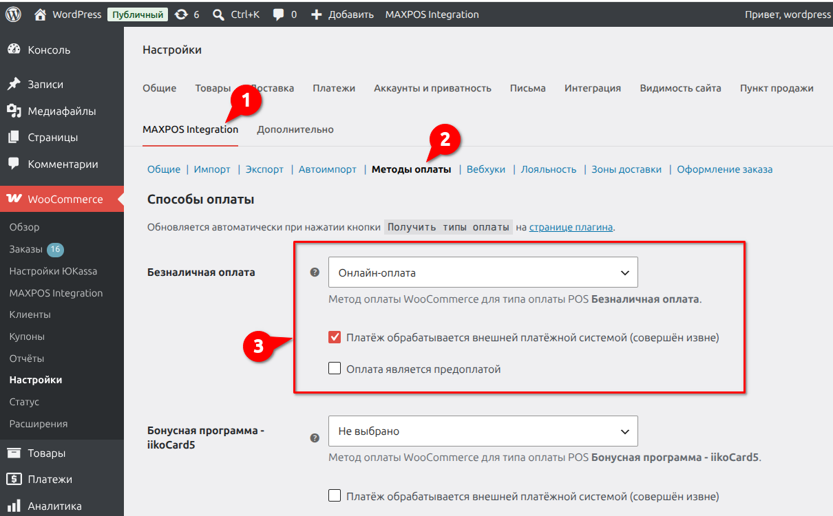
Task: Open Расширения submenu item
Action: pyautogui.click(x=39, y=424)
